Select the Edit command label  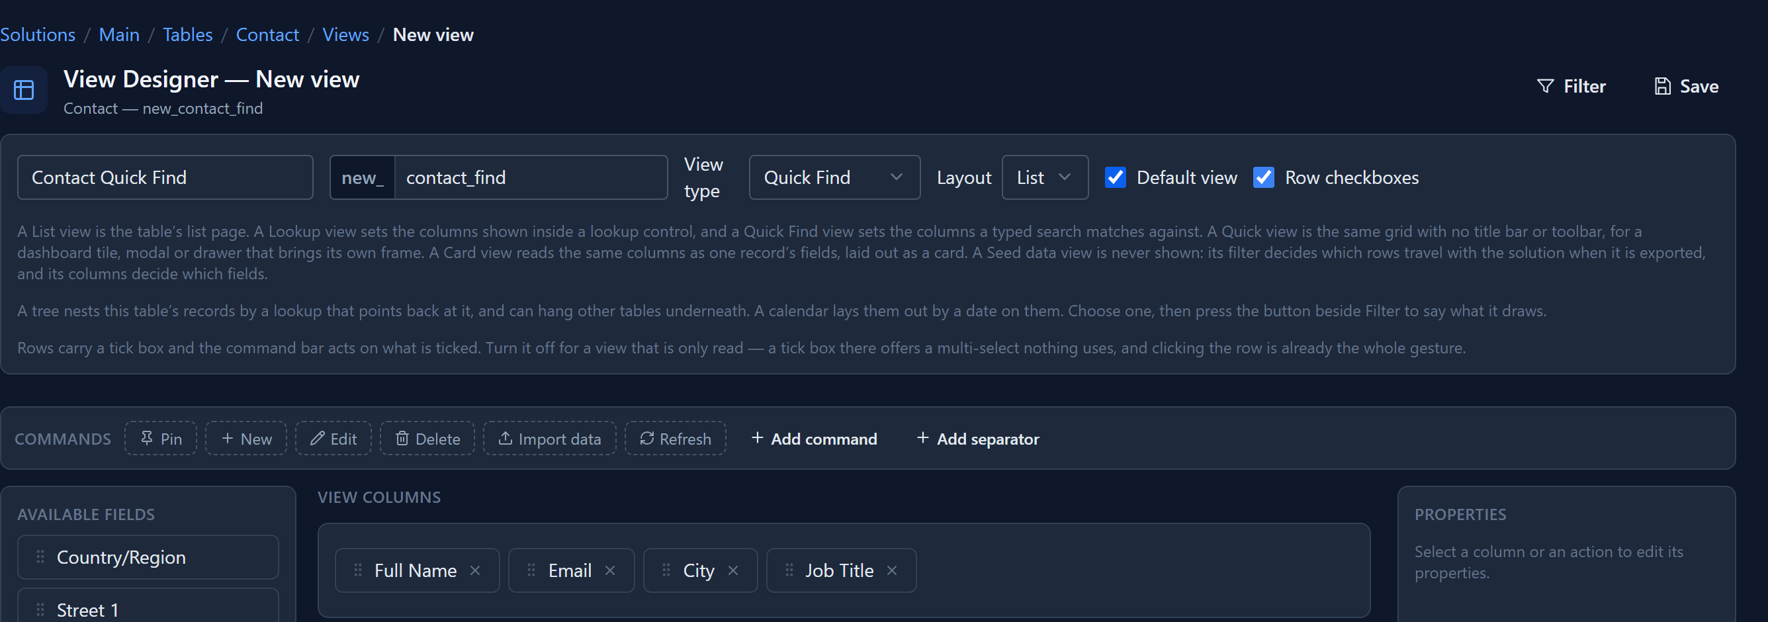pyautogui.click(x=343, y=439)
